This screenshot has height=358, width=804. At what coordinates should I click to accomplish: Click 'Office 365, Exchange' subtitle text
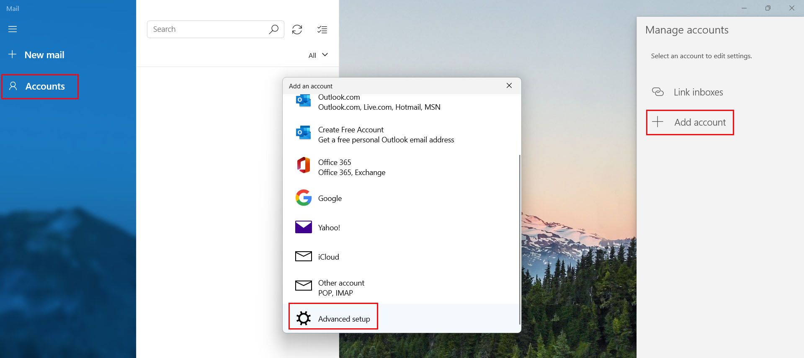click(352, 173)
